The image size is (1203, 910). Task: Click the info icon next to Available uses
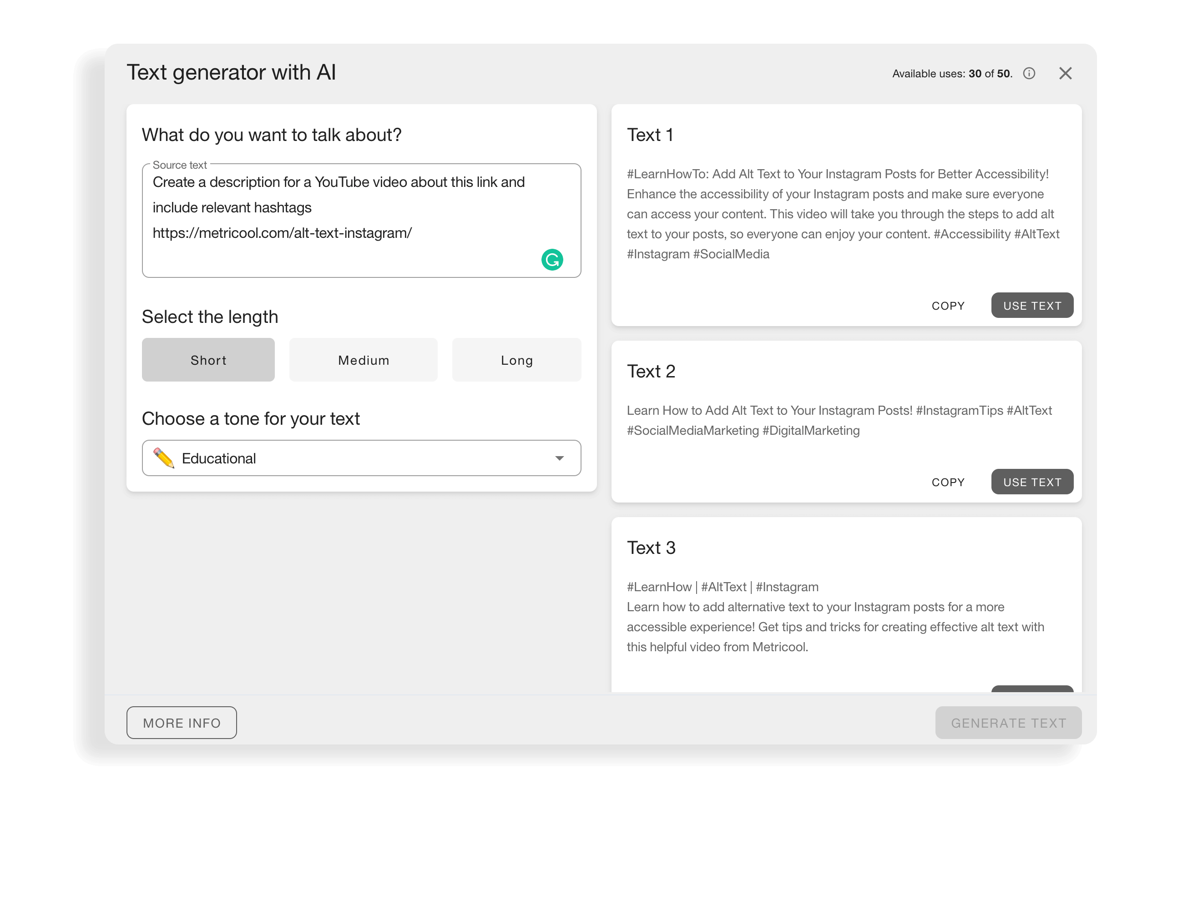tap(1029, 73)
